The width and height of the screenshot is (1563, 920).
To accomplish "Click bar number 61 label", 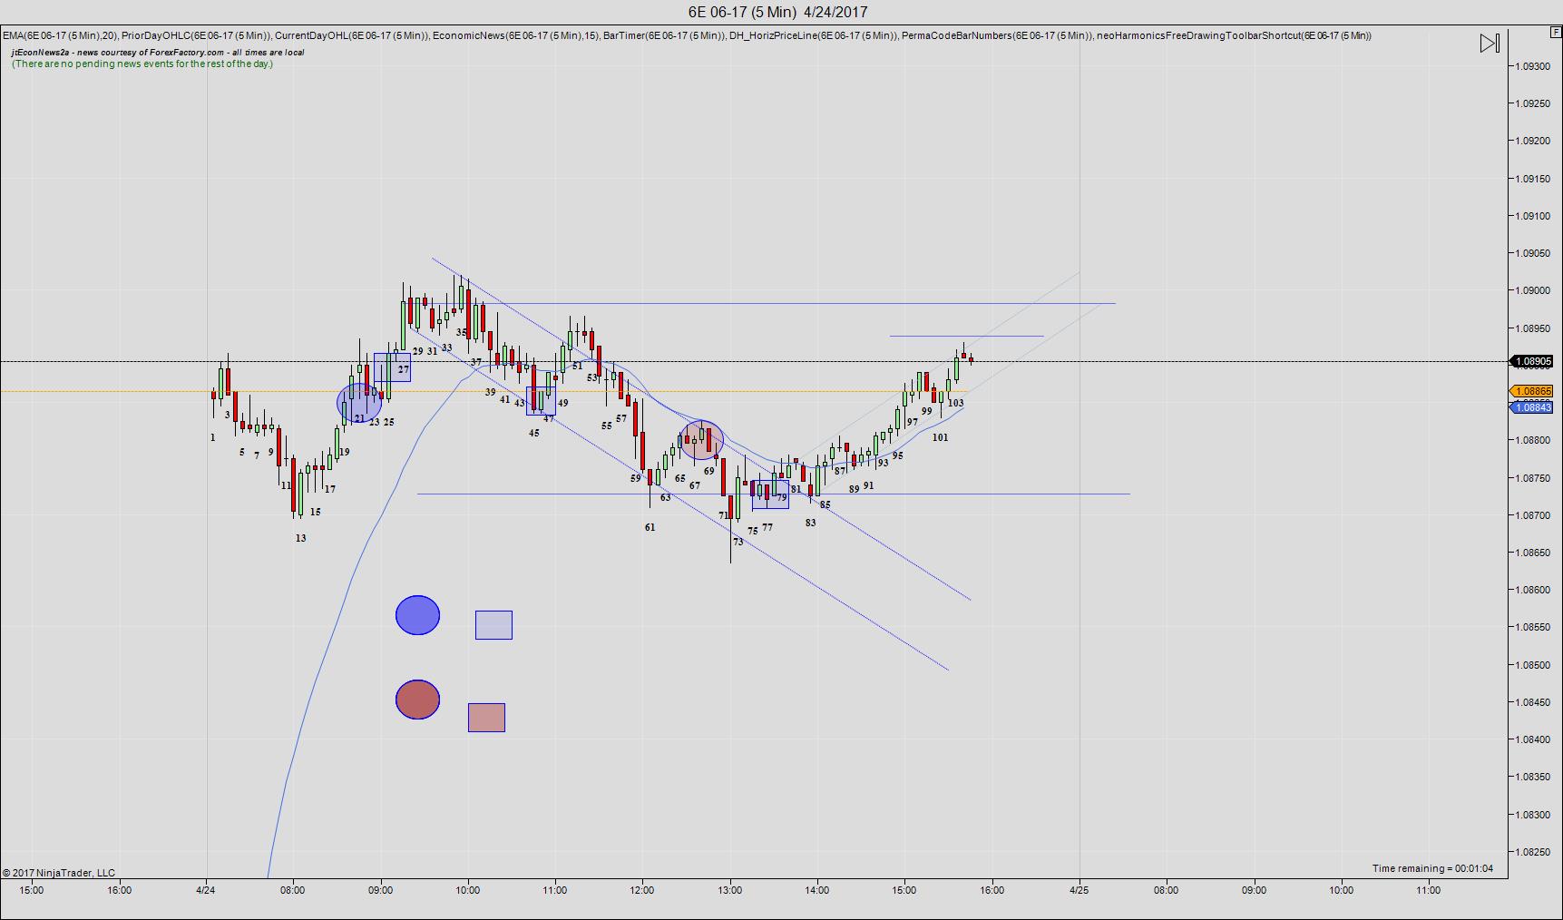I will [x=650, y=527].
